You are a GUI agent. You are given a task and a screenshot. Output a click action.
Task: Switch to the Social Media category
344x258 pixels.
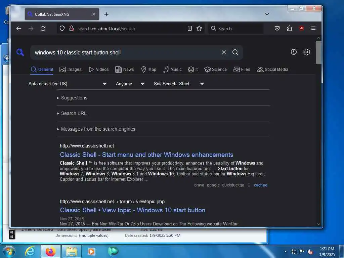coord(272,70)
